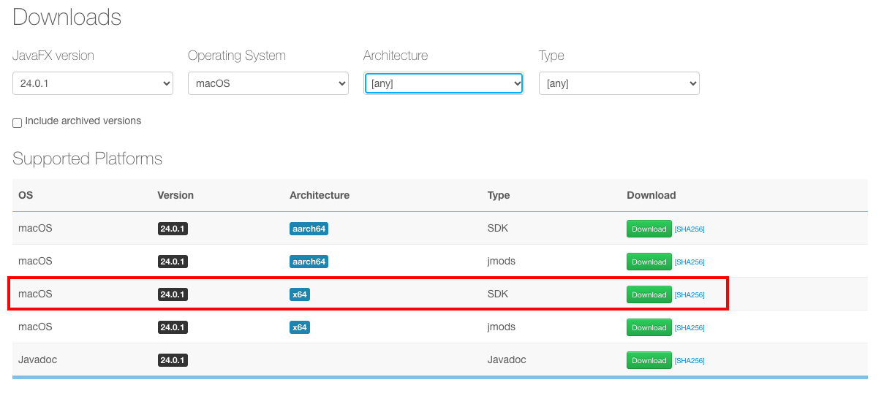The width and height of the screenshot is (884, 396).
Task: Open the Architecture dropdown
Action: (443, 83)
